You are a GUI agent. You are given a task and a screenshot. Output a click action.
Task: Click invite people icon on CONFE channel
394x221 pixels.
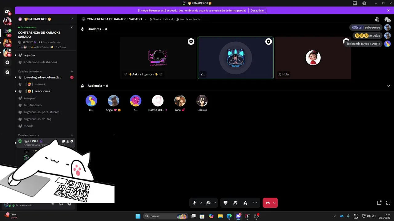point(68,141)
